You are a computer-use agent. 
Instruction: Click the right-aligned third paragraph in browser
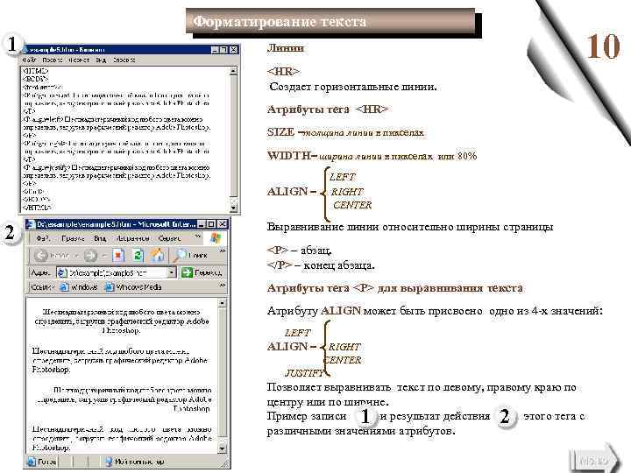point(124,399)
